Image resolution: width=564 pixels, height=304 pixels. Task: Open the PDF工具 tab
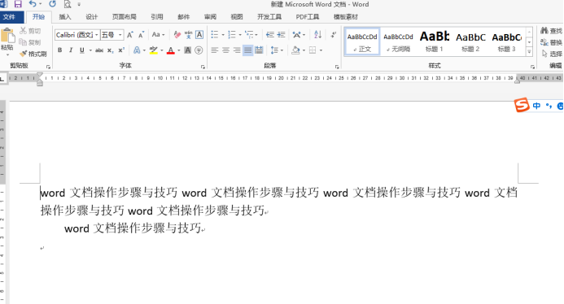tap(308, 17)
